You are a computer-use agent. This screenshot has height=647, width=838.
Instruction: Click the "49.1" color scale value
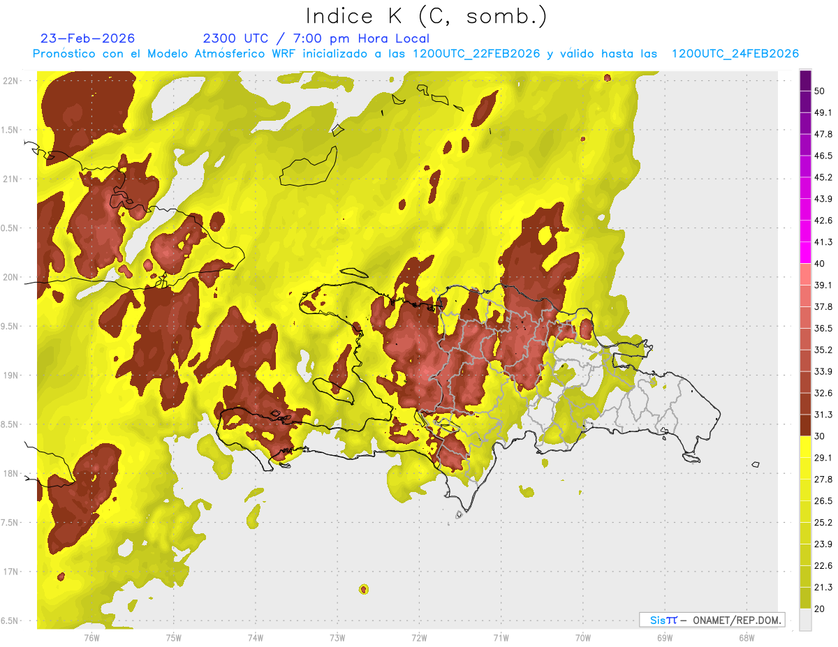coord(823,112)
